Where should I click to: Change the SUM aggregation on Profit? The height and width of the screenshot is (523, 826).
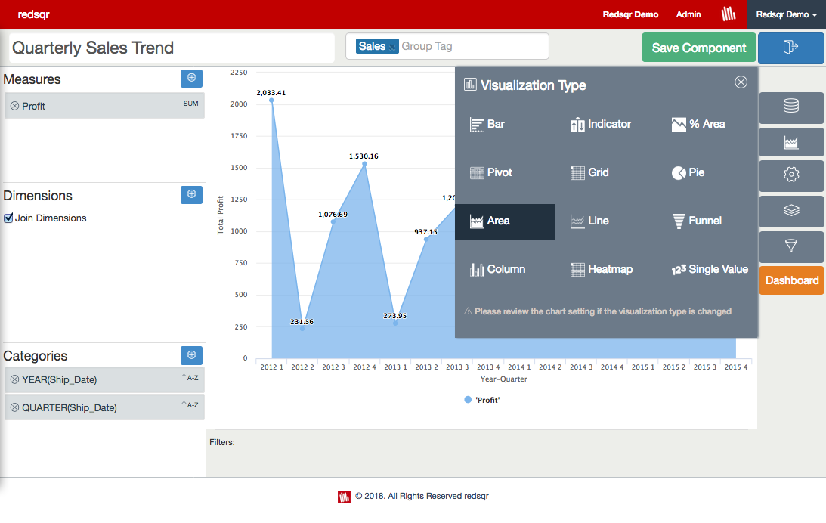click(190, 104)
